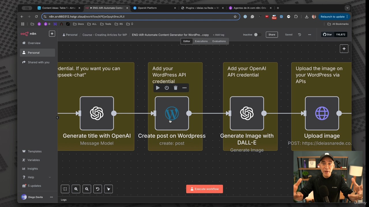The width and height of the screenshot is (369, 207).
Task: Click the plus button beside n8n logo
Action: click(x=52, y=34)
